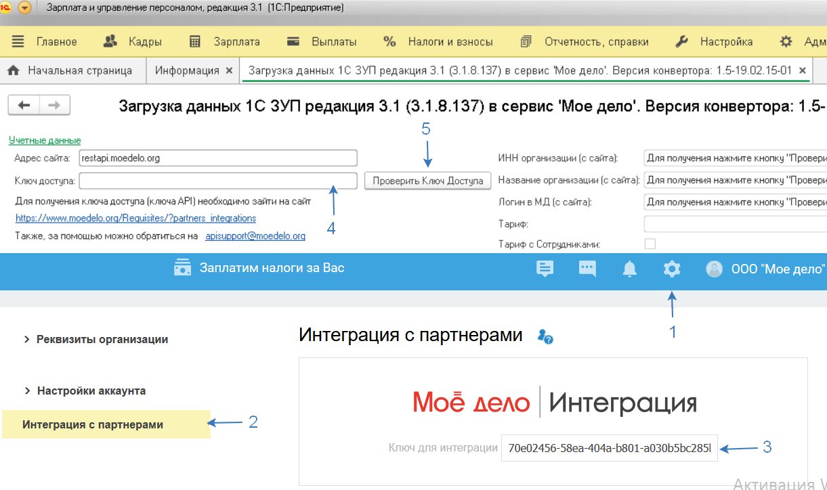Image resolution: width=827 pixels, height=490 pixels.
Task: Click the help icon beside Интеграция с партнерами heading
Action: tap(545, 336)
